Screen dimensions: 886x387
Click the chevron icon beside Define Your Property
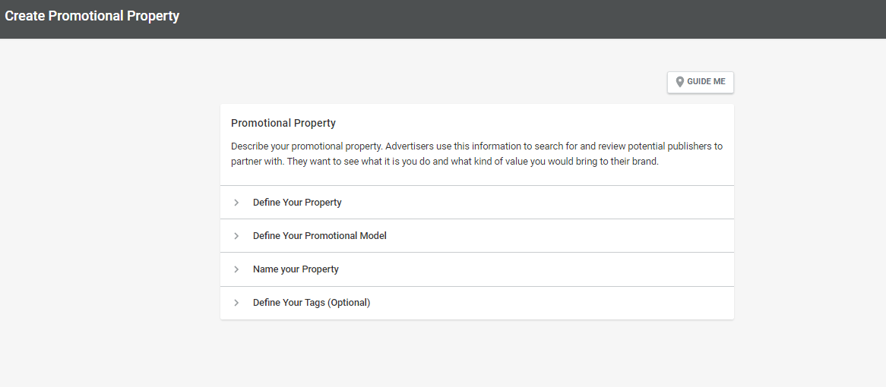point(236,203)
